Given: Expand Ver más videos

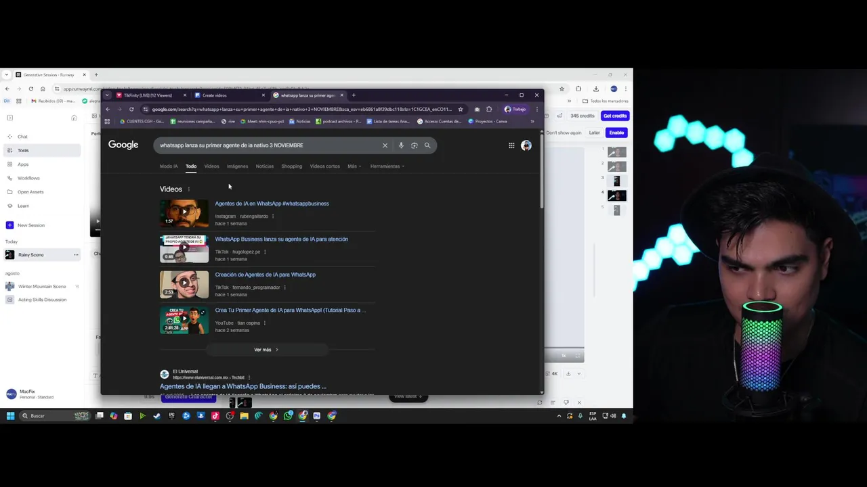Looking at the screenshot, I should pos(267,350).
